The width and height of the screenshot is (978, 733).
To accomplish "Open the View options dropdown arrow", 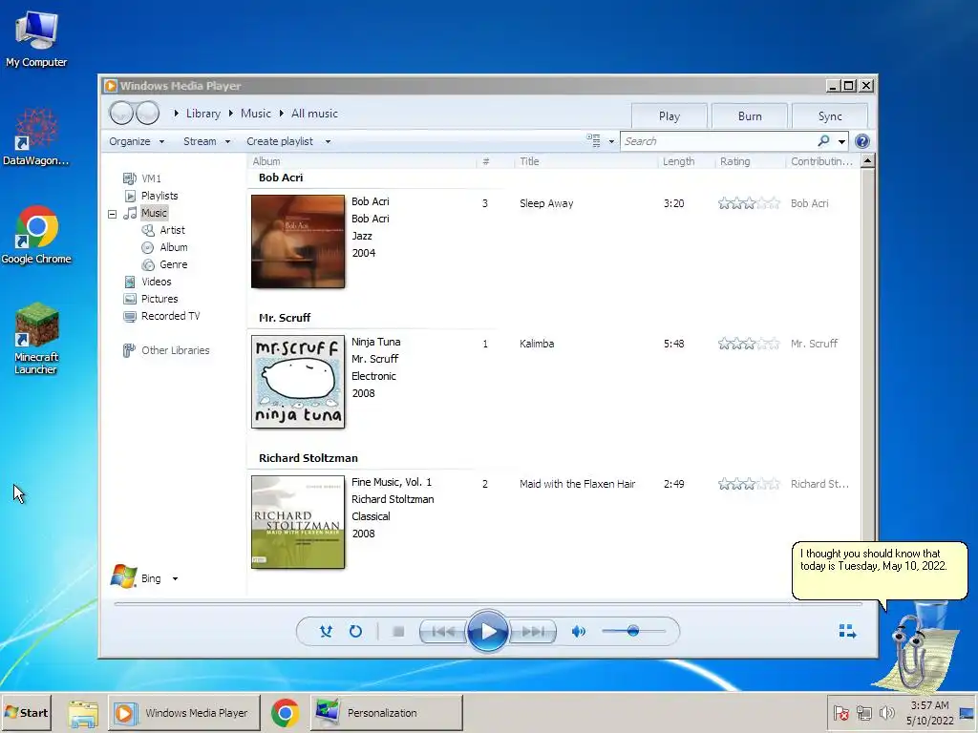I will pos(611,141).
